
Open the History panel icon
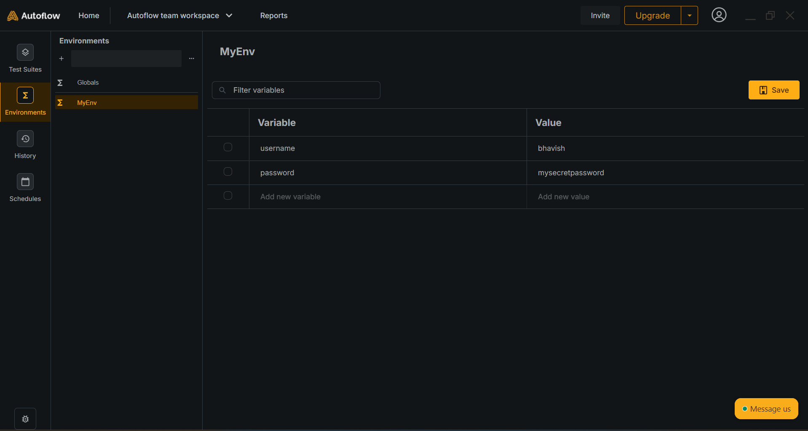[25, 139]
